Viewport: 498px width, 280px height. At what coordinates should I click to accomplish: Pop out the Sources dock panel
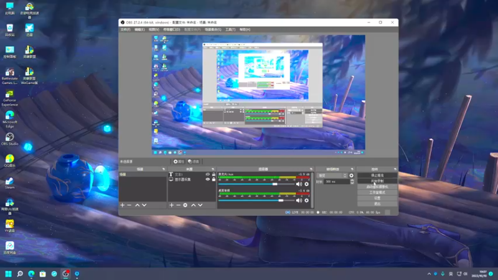click(213, 169)
